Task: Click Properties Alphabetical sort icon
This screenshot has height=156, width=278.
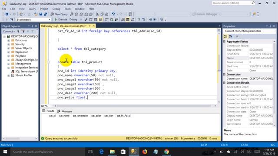Action: [x=231, y=36]
